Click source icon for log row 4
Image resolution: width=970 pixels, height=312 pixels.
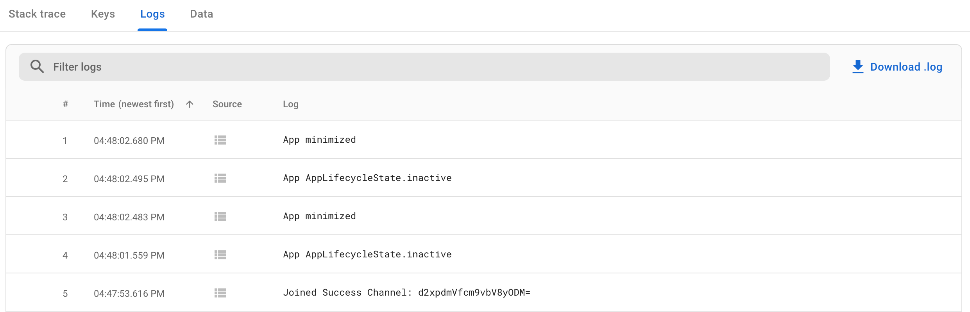pyautogui.click(x=220, y=255)
